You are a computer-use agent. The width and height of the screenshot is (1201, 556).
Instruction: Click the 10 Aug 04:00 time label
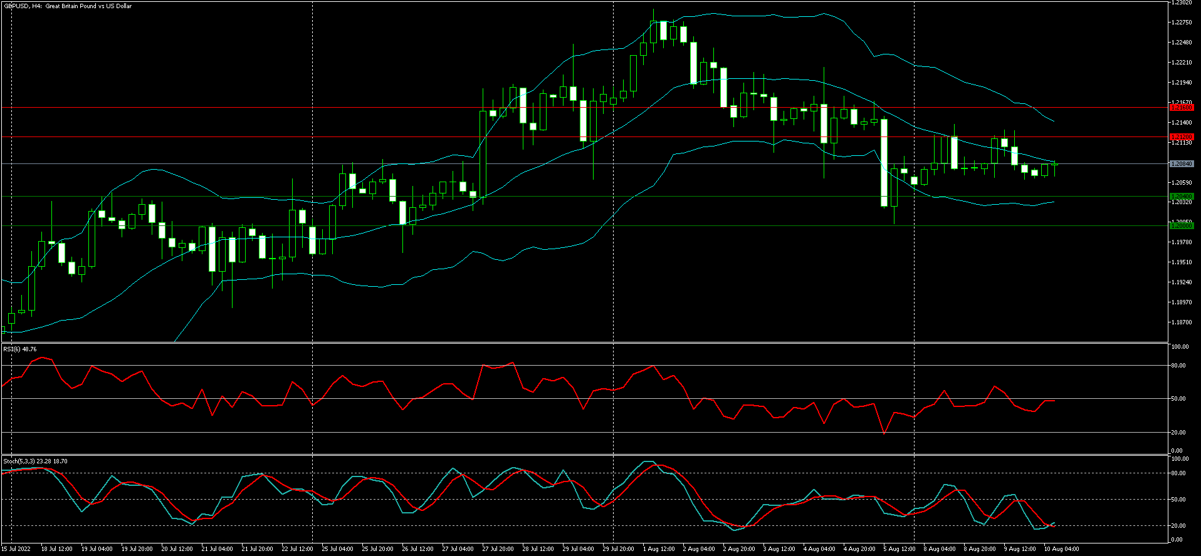1061,549
